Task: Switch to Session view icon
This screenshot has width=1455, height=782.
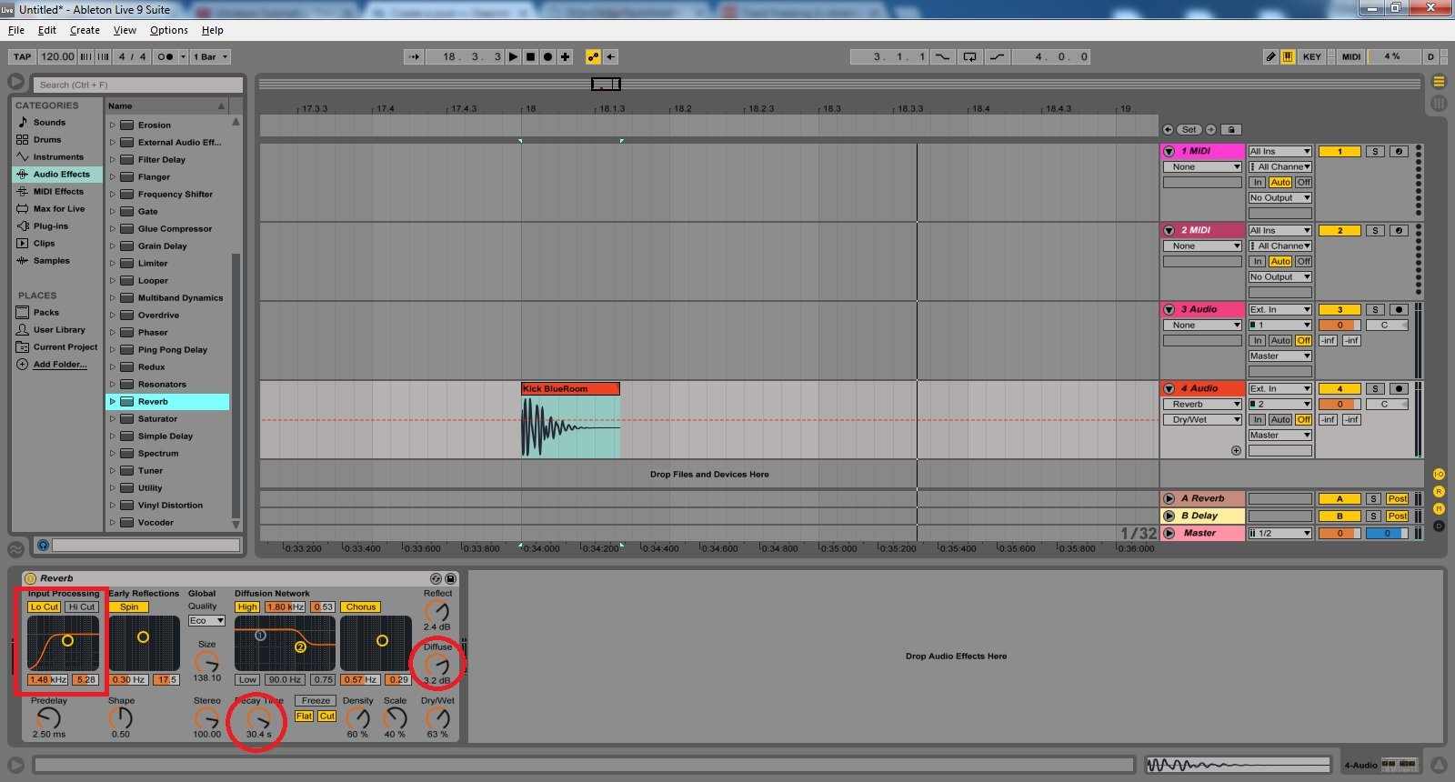Action: tap(1439, 103)
